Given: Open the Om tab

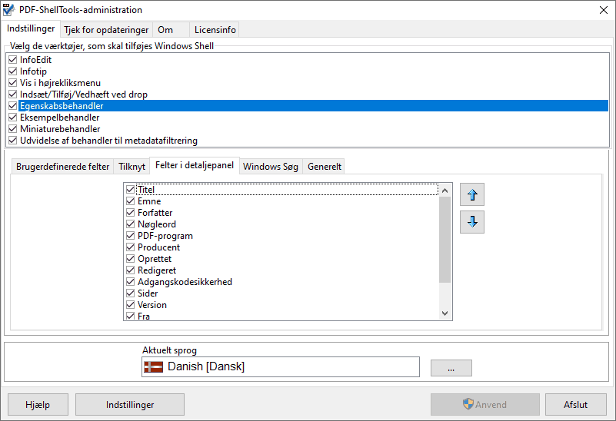Looking at the screenshot, I should coord(171,30).
